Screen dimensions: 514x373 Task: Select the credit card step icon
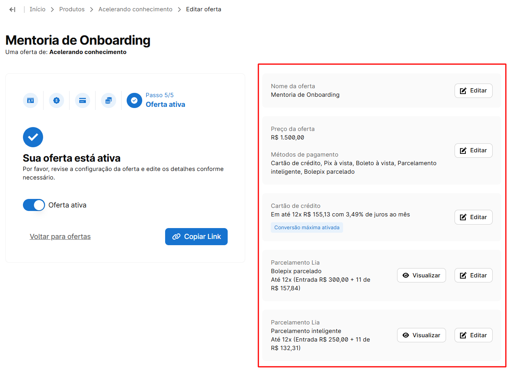click(82, 101)
